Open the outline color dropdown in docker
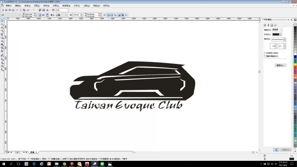297x167 pixels. coord(280,35)
